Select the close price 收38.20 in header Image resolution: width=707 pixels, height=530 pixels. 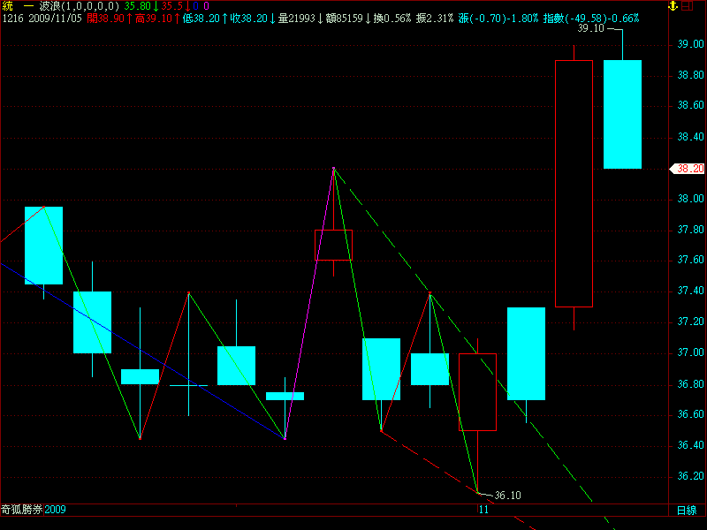pyautogui.click(x=249, y=19)
